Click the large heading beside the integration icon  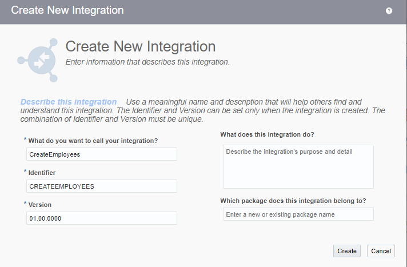click(141, 47)
